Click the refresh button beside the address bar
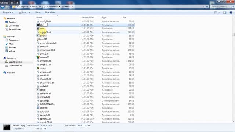 [207, 7]
